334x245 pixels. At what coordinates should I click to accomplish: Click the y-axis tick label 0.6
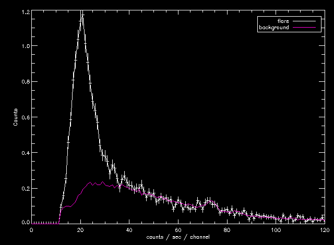click(x=26, y=117)
